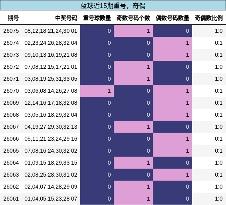Select the 偶数号码数量 column header
Viewport: 226px width, 205px height.
(172, 18)
